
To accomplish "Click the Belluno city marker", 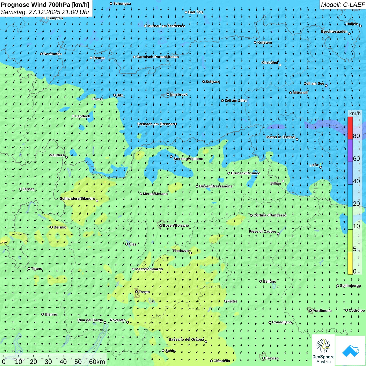I will [x=261, y=281].
